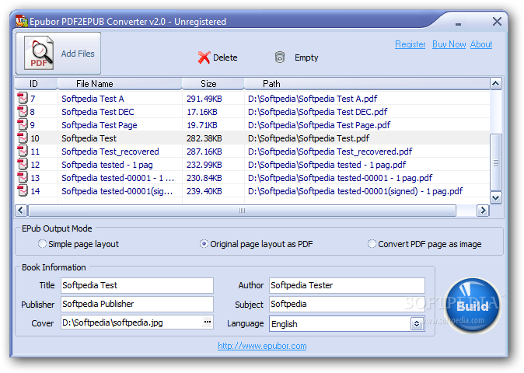Minimize the Epubor converter window
The width and height of the screenshot is (524, 373).
point(458,23)
